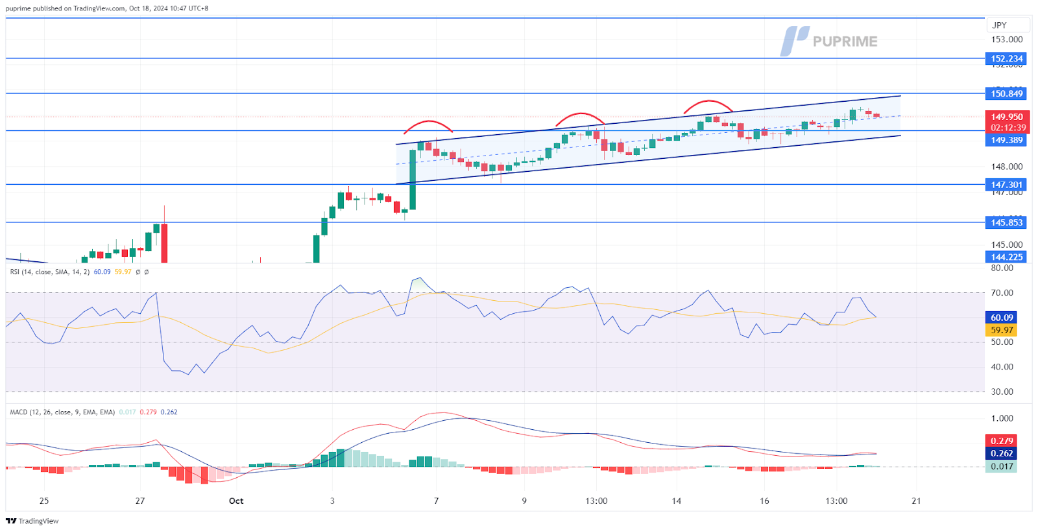1038x531 pixels.
Task: Click the date 16 on time axis
Action: click(x=764, y=501)
